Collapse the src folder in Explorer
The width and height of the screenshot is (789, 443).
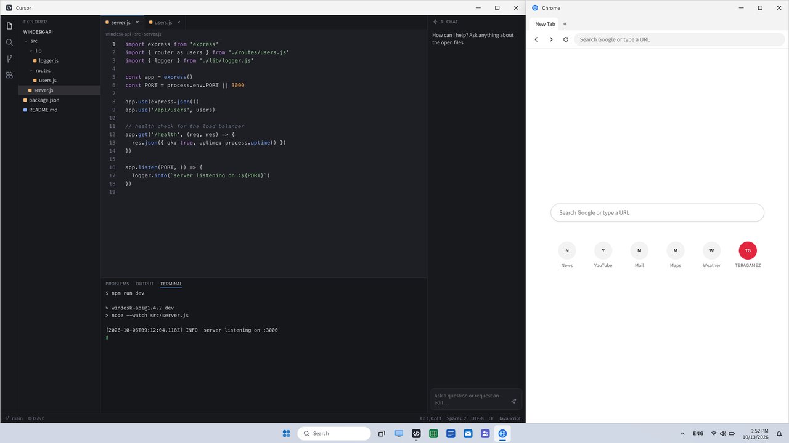[x=59, y=41]
